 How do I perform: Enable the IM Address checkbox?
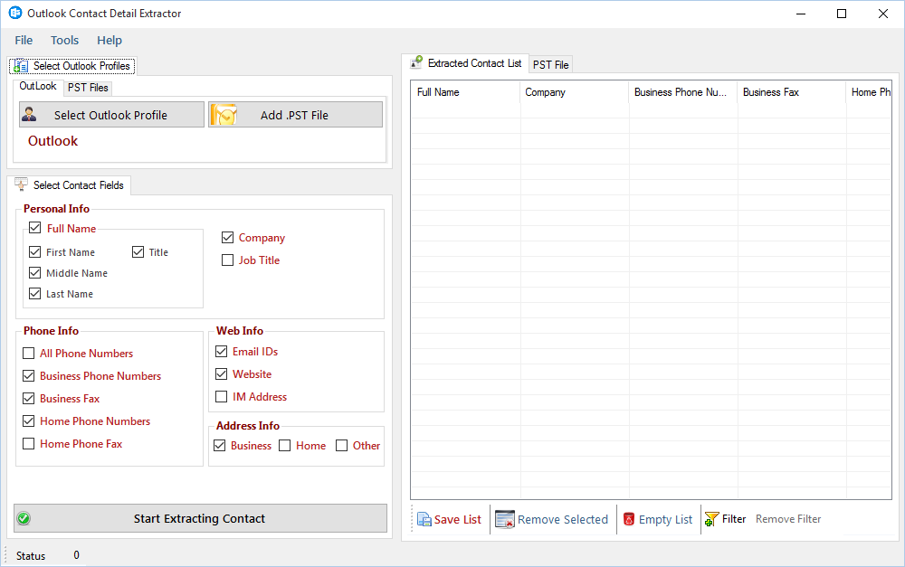(221, 397)
